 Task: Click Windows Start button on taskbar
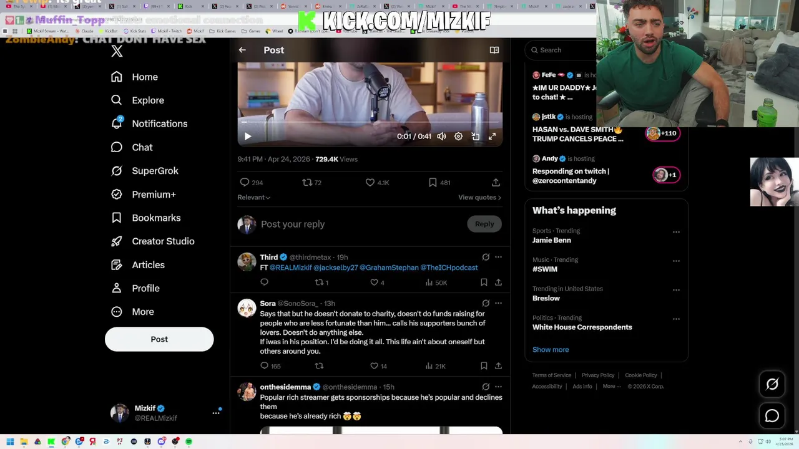(x=10, y=442)
